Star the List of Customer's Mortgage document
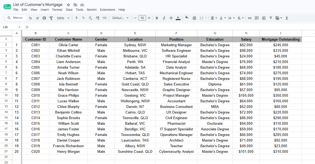This screenshot has height=164, width=315. (68, 5)
